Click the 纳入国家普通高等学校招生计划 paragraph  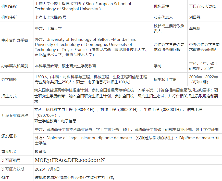126,96
